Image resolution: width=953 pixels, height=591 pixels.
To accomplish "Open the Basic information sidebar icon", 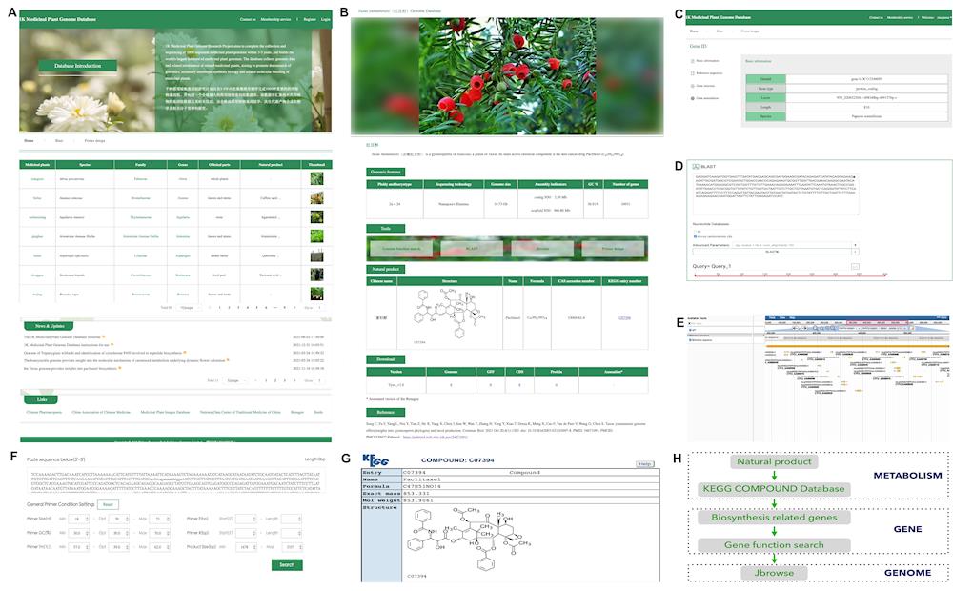I will pyautogui.click(x=691, y=60).
